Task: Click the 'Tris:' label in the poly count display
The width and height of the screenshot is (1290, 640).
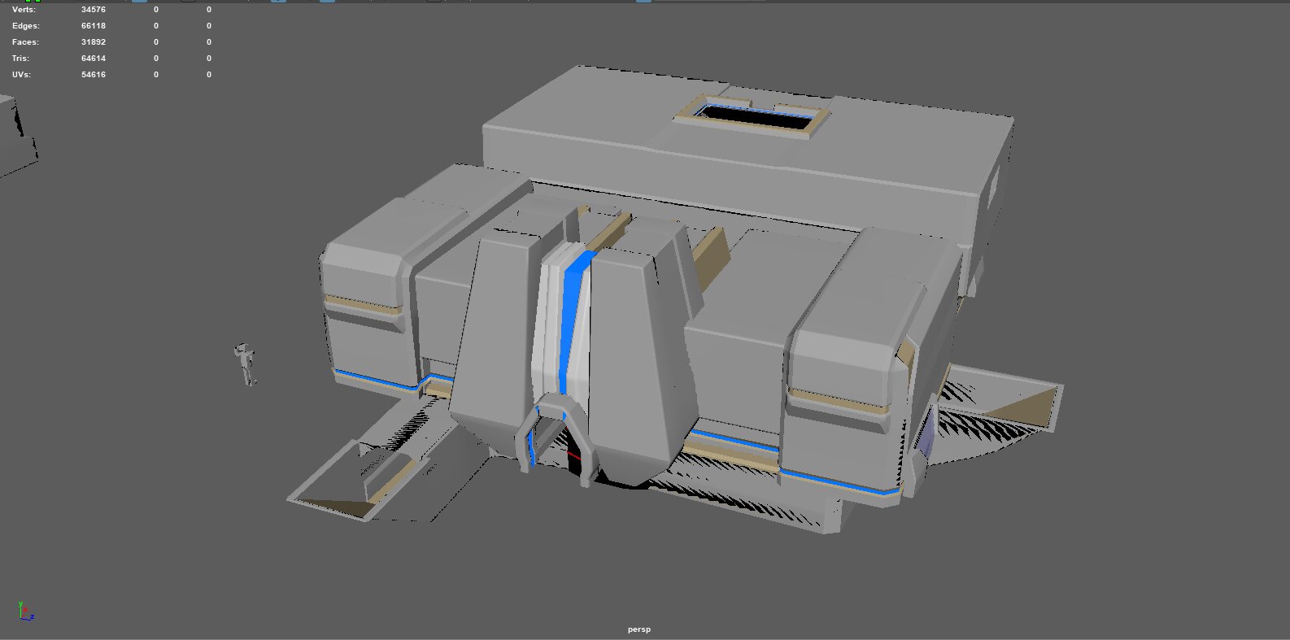Action: 20,59
